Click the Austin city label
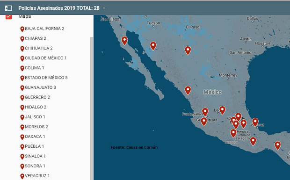 click(x=246, y=39)
